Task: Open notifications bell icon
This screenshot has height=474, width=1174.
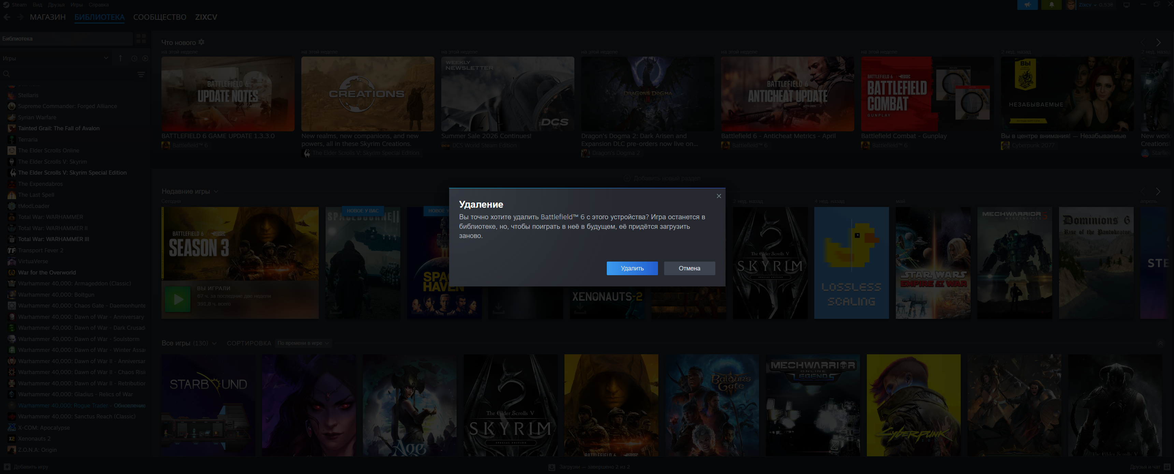Action: [x=1051, y=4]
